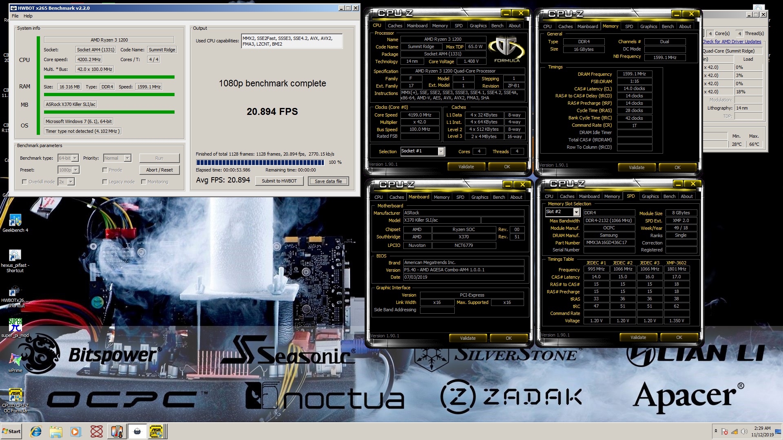Click the Core Speed 4199.0 MHz field

[420, 115]
